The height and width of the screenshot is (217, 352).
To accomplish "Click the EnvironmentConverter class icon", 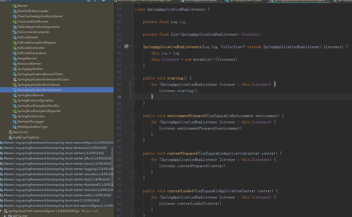I will click(x=15, y=32).
